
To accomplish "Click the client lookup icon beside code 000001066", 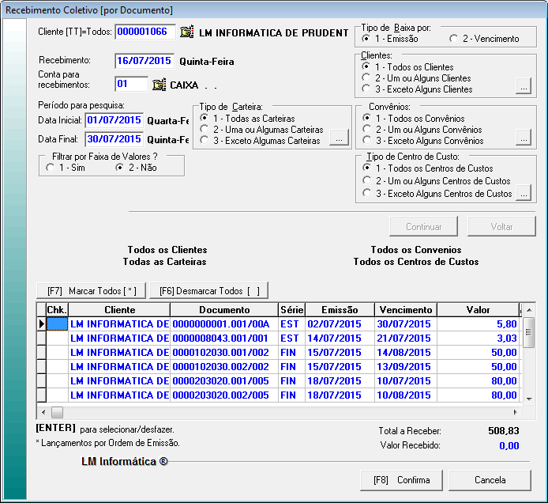I will click(x=186, y=32).
